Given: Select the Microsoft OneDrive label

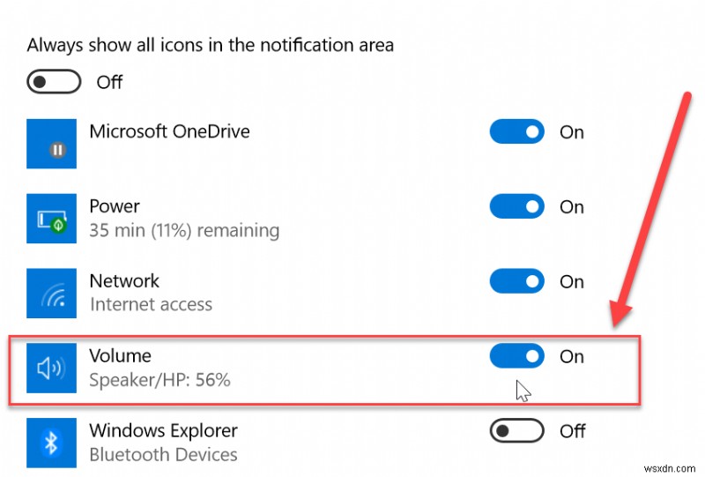Looking at the screenshot, I should pyautogui.click(x=170, y=132).
